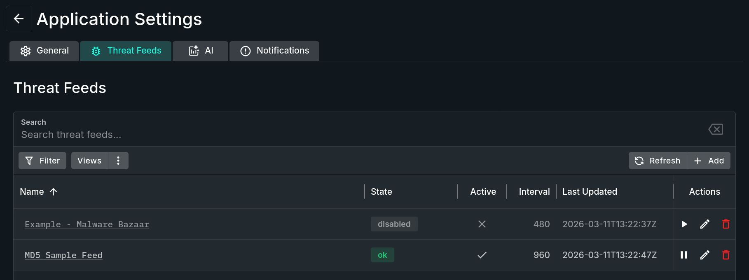Open the pencil edit icon for MD5 Sample Feed
The width and height of the screenshot is (749, 280).
point(705,255)
